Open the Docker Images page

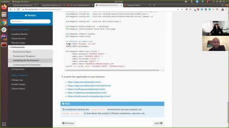18,84
